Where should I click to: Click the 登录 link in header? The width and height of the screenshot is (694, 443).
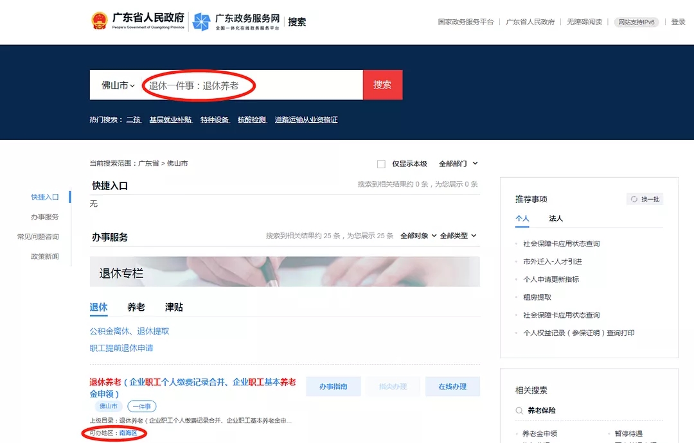(678, 22)
